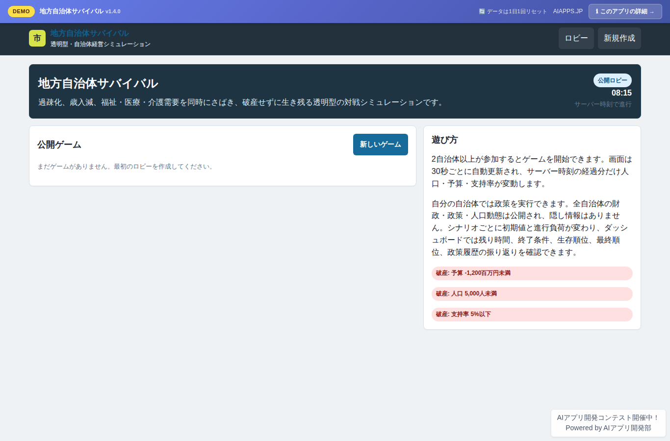This screenshot has height=441, width=670.
Task: Click the サーバー時刻で進行 caption
Action: (x=603, y=104)
